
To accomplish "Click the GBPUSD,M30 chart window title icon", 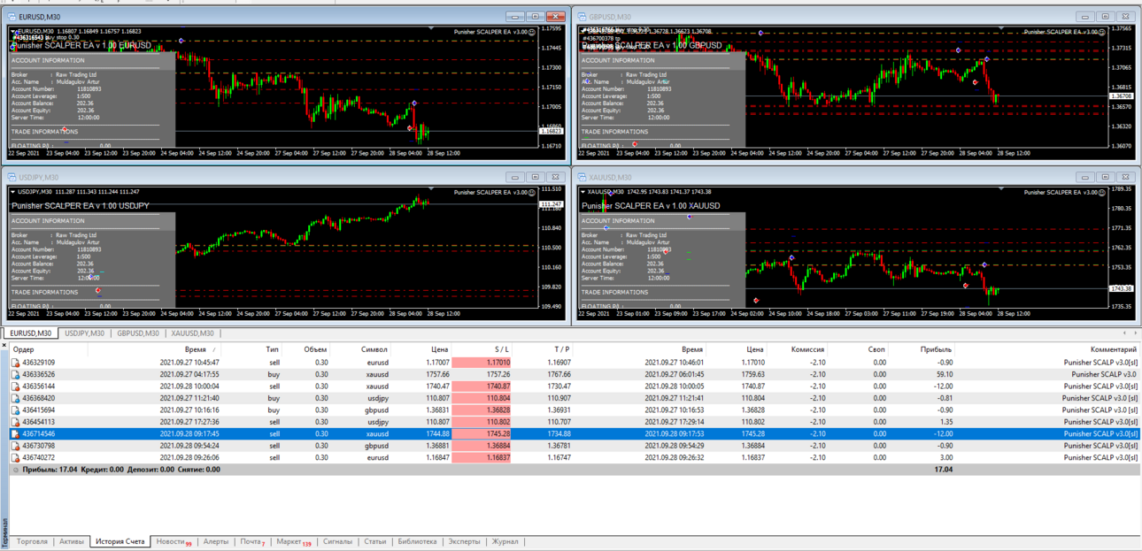I will pos(582,17).
